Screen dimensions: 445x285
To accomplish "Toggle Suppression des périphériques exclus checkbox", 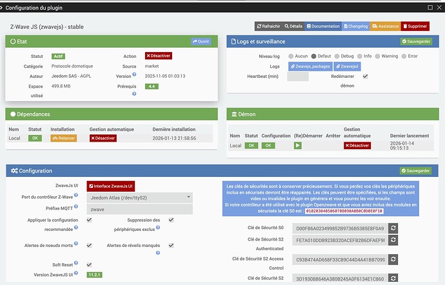I will (171, 220).
